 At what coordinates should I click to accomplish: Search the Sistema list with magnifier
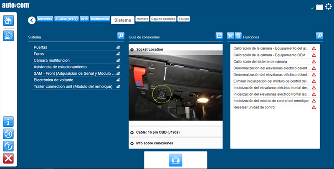(x=121, y=36)
